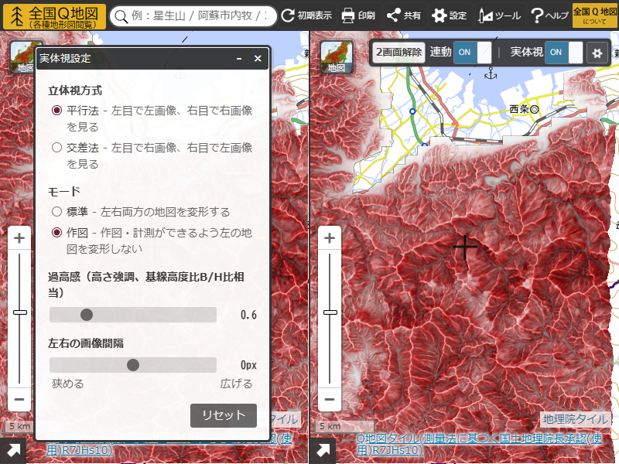Click the place name search field
The width and height of the screenshot is (619, 464).
(193, 15)
